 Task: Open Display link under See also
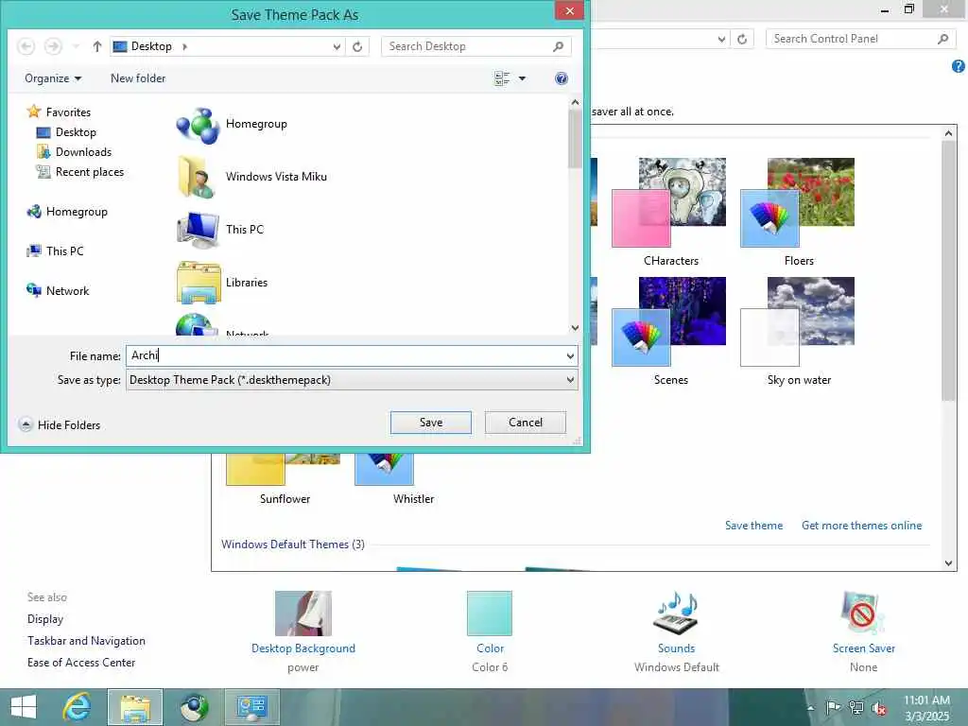pos(45,619)
